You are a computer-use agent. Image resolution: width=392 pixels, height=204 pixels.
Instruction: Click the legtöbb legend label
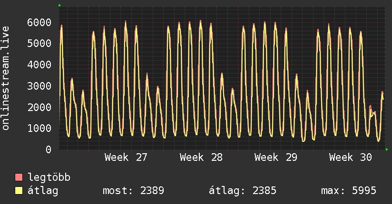(x=49, y=177)
